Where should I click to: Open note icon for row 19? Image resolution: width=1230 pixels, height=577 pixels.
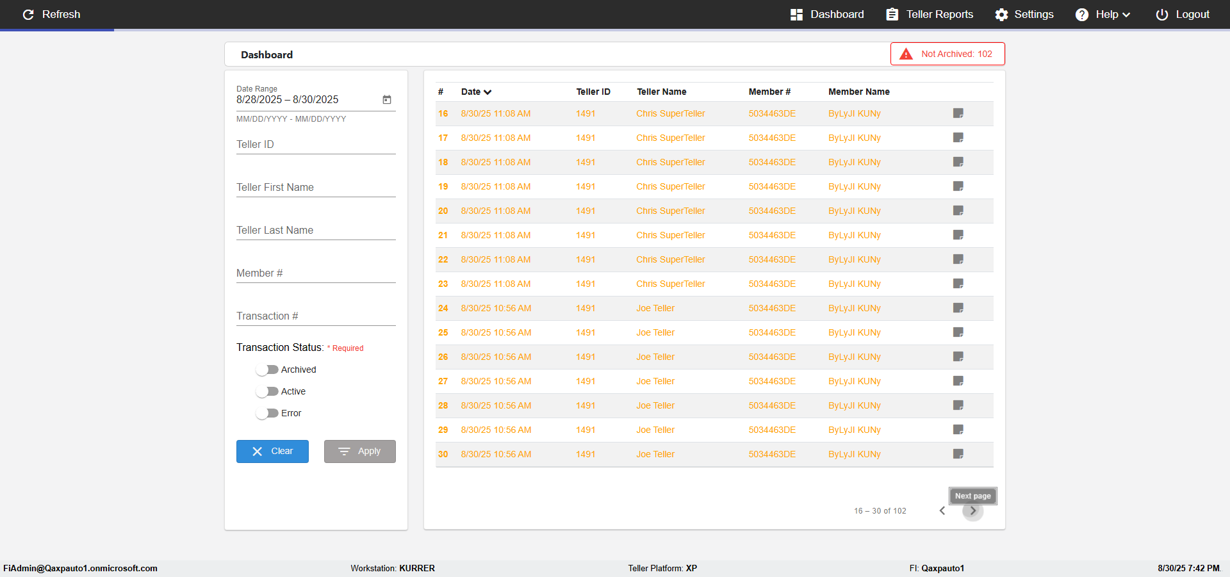(x=958, y=186)
